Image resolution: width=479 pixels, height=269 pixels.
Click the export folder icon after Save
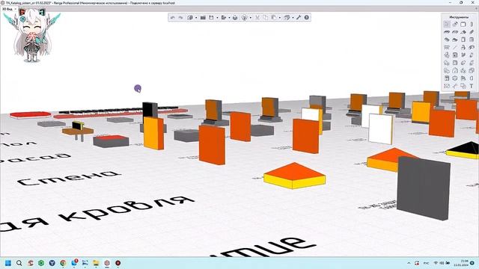coord(224,18)
